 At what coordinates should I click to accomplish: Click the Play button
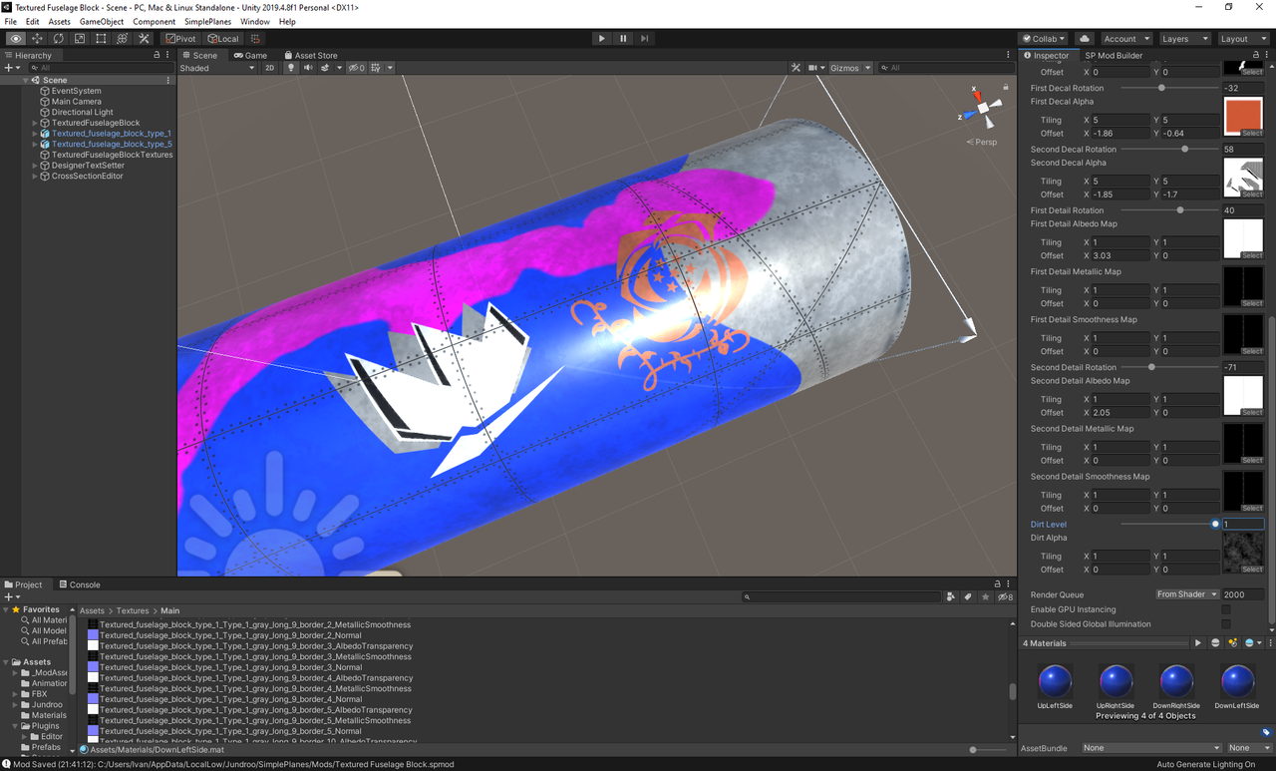point(601,39)
